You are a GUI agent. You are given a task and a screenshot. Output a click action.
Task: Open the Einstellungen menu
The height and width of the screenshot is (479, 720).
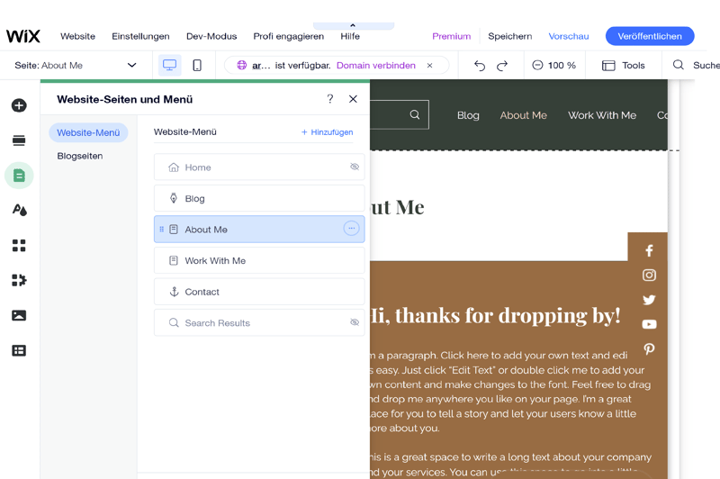pyautogui.click(x=140, y=36)
